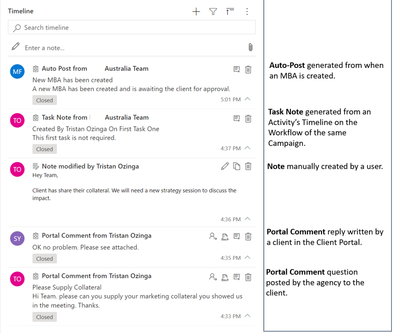Copy the note modified by Tristan Ozinga

pos(237,166)
